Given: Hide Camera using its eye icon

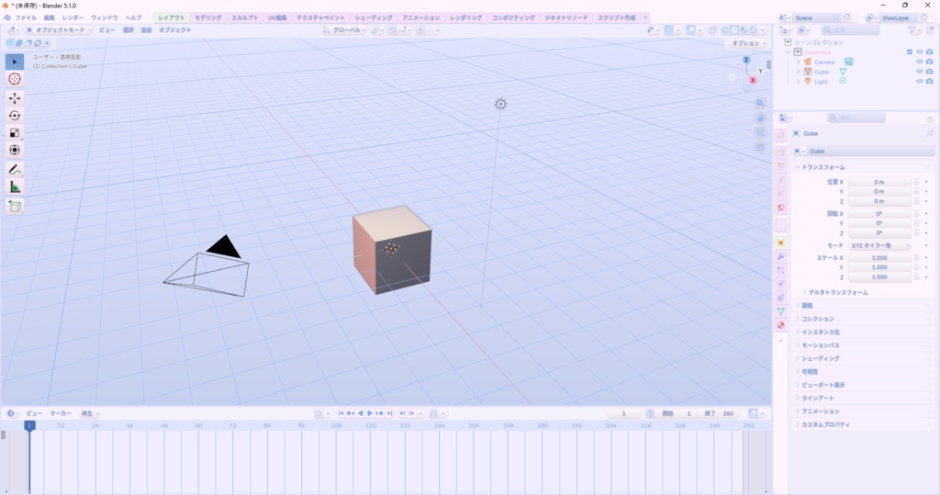Looking at the screenshot, I should pos(919,62).
